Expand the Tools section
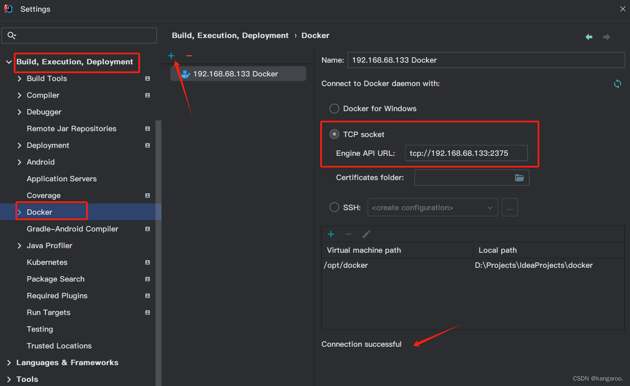 click(9, 379)
